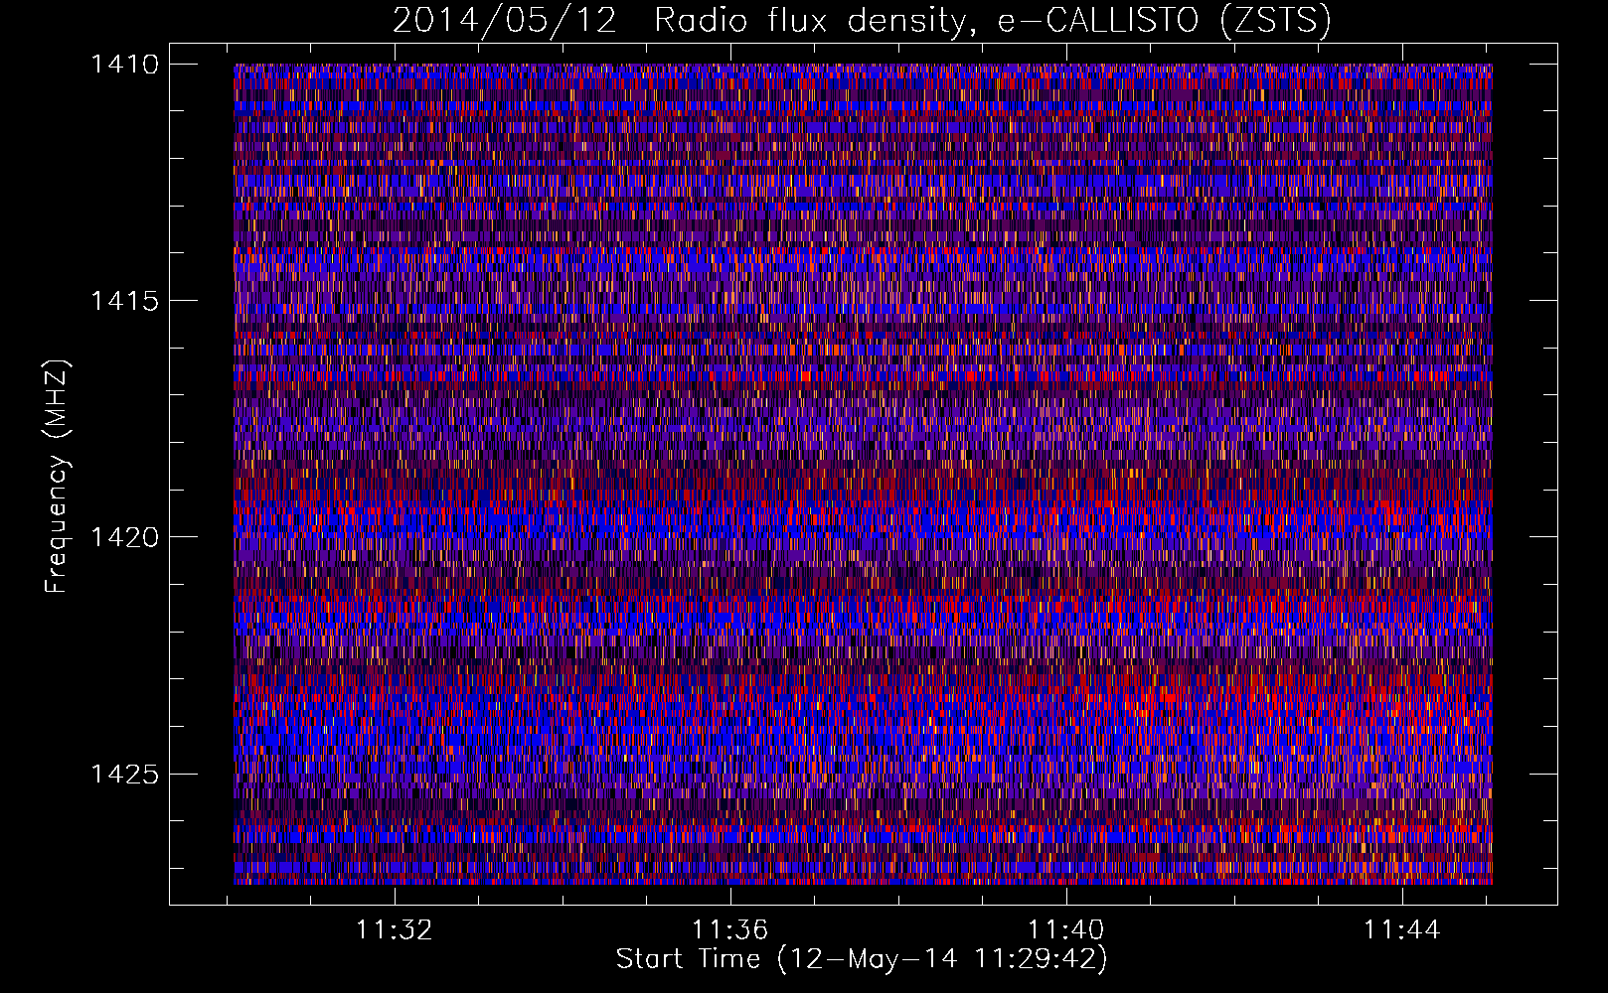This screenshot has width=1608, height=993.
Task: Click the 1415 frequency tick label
Action: click(x=124, y=301)
